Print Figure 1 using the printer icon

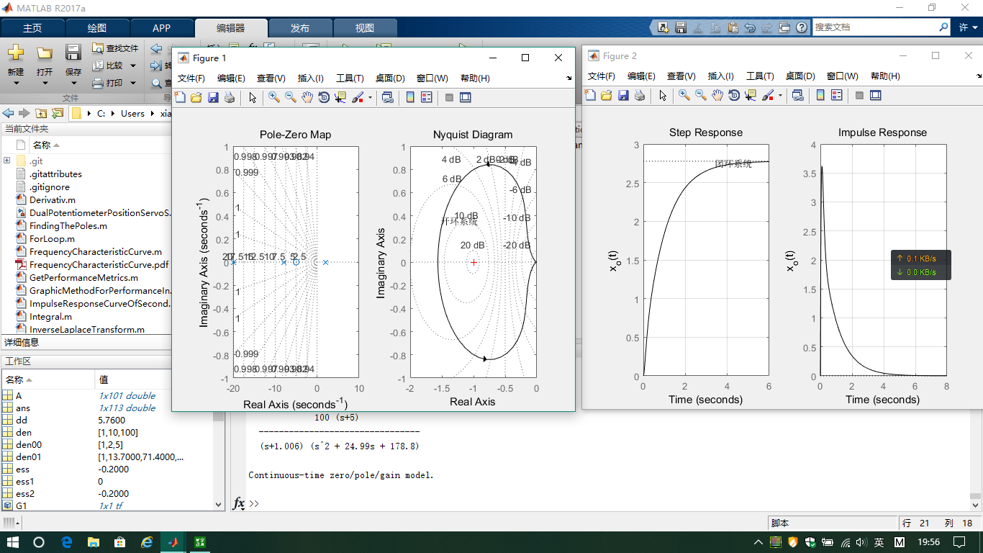coord(230,97)
